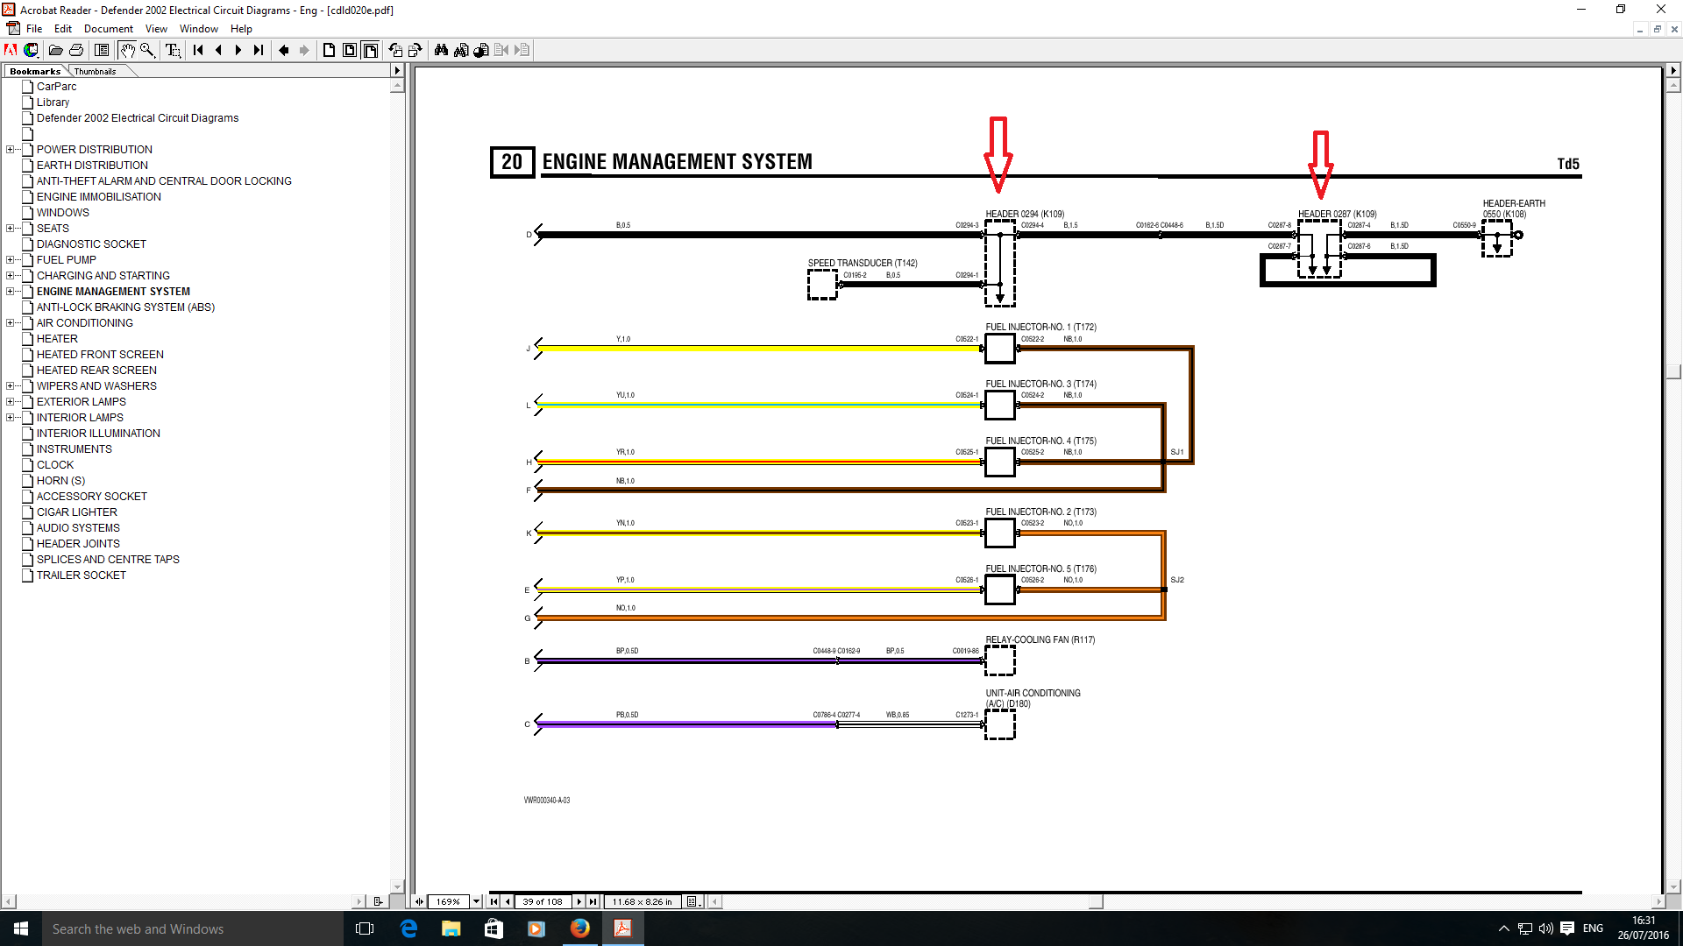Expand the ENGINE MANAGEMENT SYSTEM bookmark
The height and width of the screenshot is (946, 1683).
point(10,292)
